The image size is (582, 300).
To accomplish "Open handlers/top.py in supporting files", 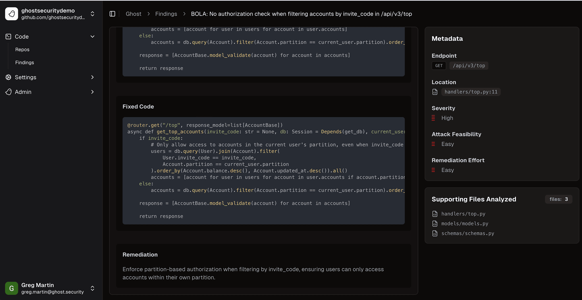I will pos(463,214).
